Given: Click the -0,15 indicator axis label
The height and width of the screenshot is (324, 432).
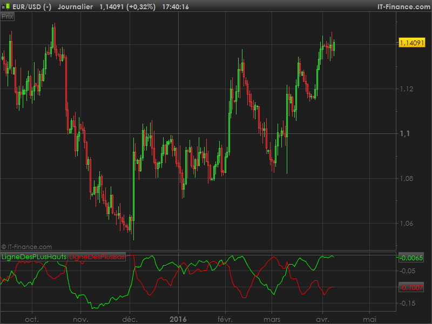Looking at the screenshot, I should tap(408, 303).
